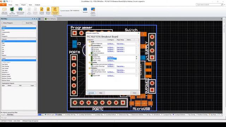Click the home icon document tab

pyautogui.click(x=40, y=19)
